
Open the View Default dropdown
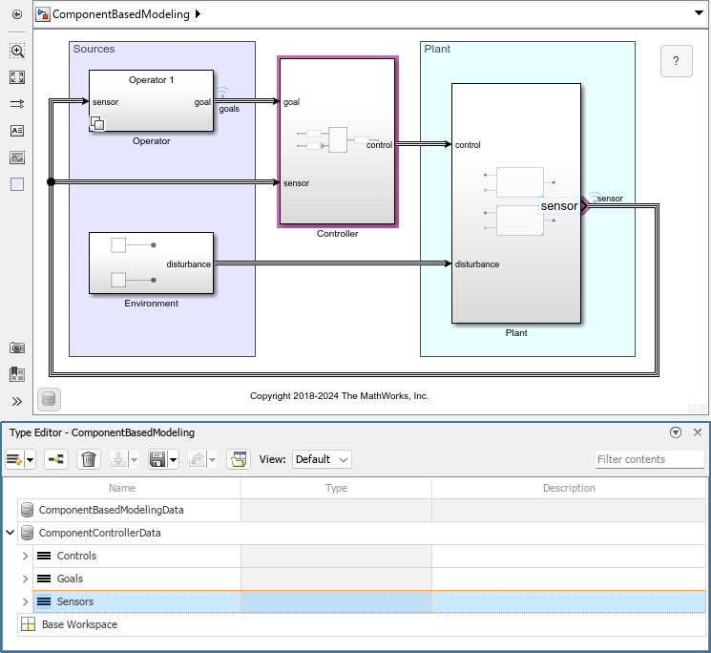[x=322, y=459]
